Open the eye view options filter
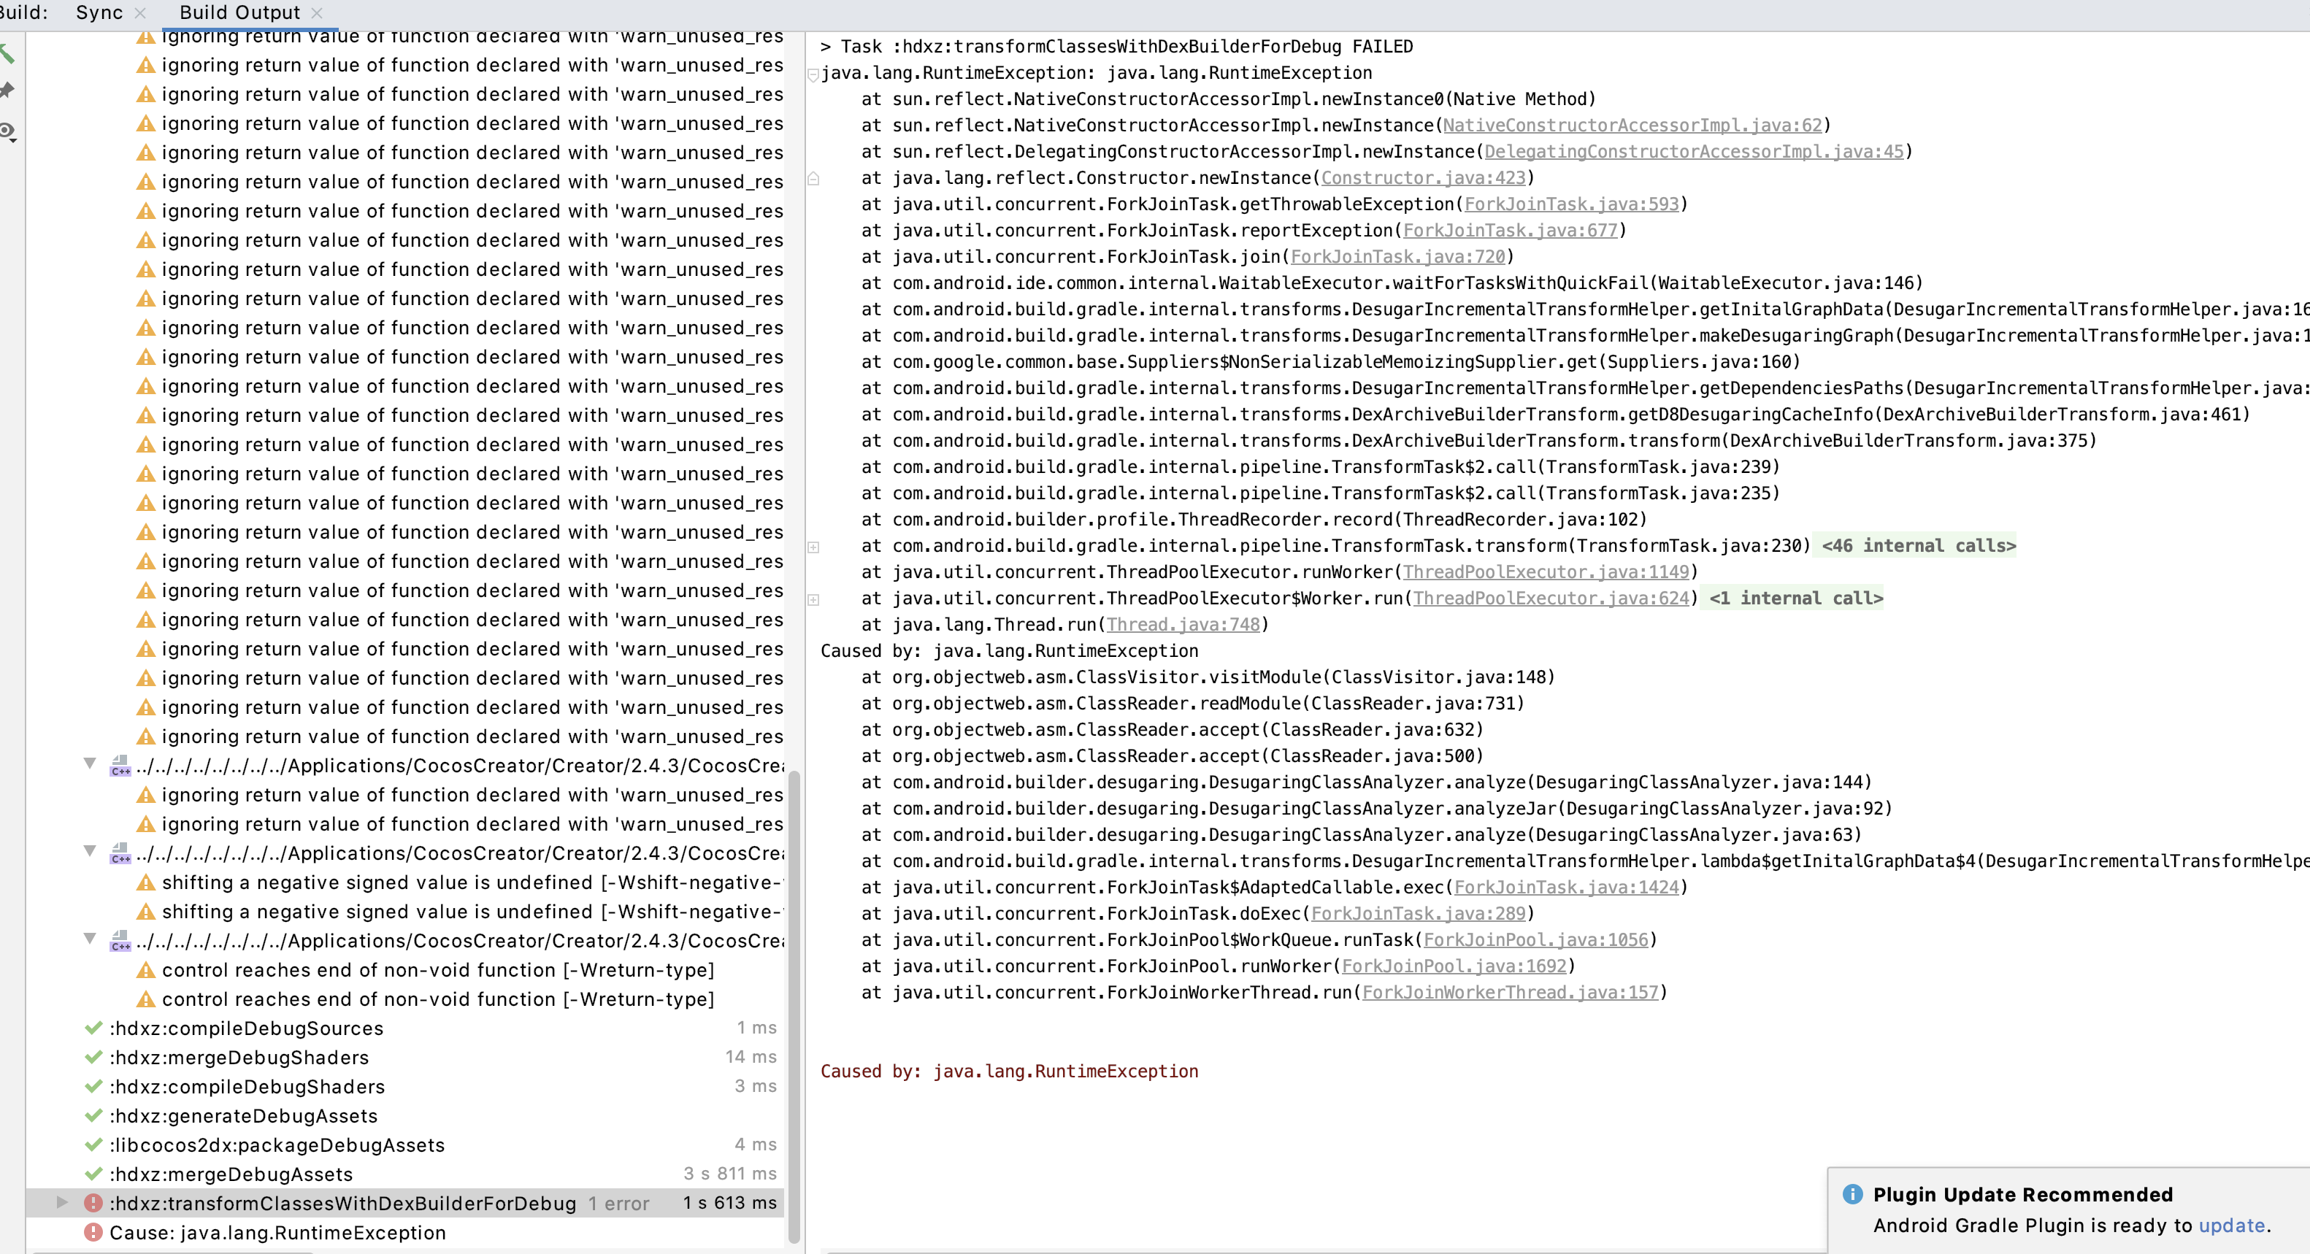2310x1254 pixels. click(7, 133)
